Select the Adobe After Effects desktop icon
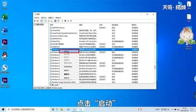The image size is (196, 112). point(5,82)
